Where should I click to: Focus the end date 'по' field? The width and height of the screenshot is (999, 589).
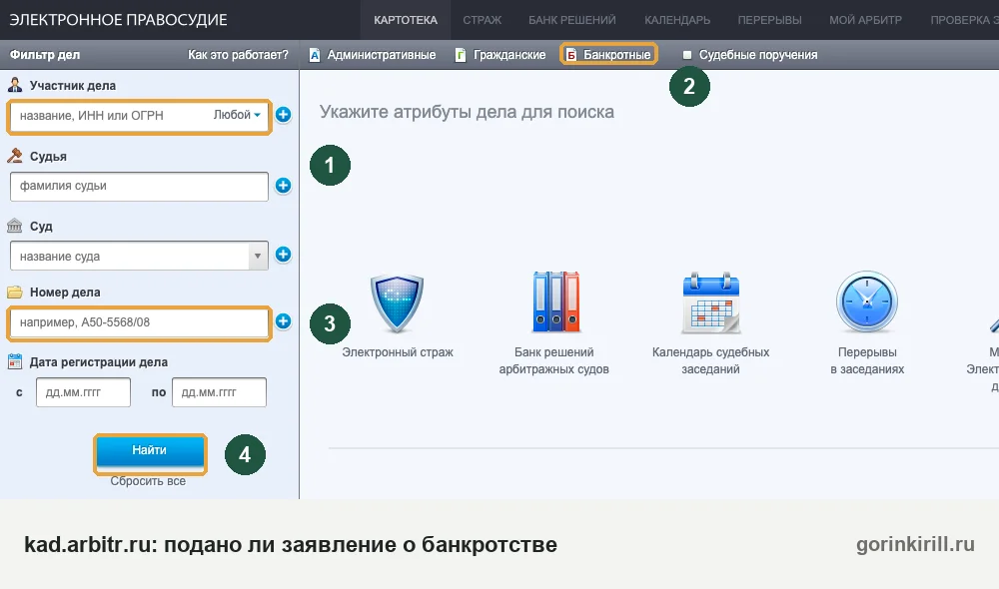(219, 392)
